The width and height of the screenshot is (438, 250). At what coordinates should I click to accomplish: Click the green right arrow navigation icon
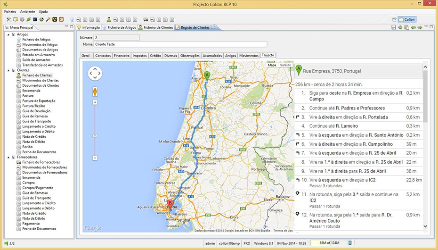click(419, 28)
